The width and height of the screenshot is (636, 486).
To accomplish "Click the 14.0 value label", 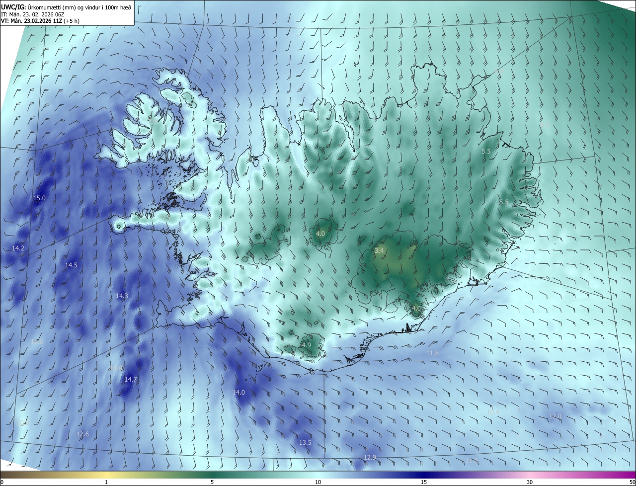I will pos(238,392).
